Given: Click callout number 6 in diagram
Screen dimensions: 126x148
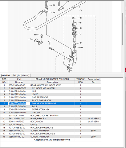Looking at the screenshot, I should pyautogui.click(x=81, y=28).
